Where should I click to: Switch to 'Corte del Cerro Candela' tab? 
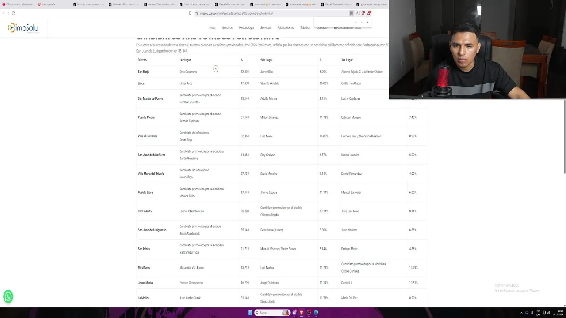(x=159, y=4)
